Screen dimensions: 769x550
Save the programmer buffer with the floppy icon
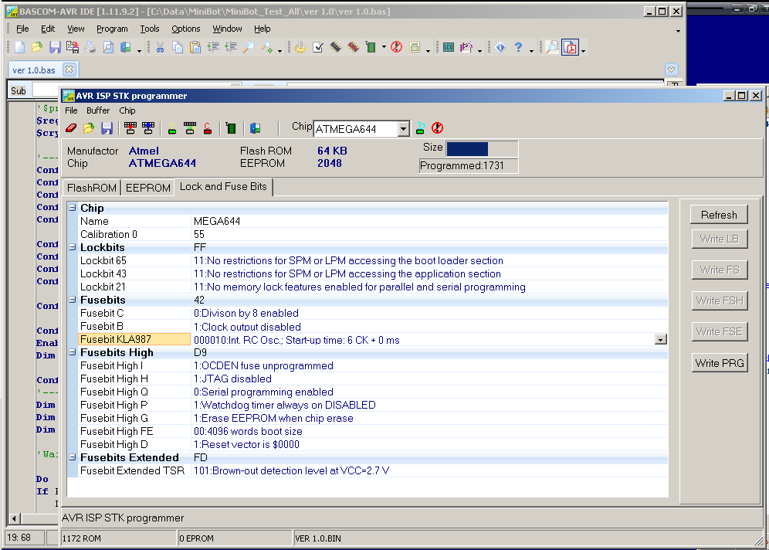[107, 128]
